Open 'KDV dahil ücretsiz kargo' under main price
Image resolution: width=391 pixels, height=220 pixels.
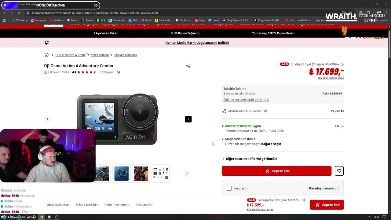click(331, 78)
